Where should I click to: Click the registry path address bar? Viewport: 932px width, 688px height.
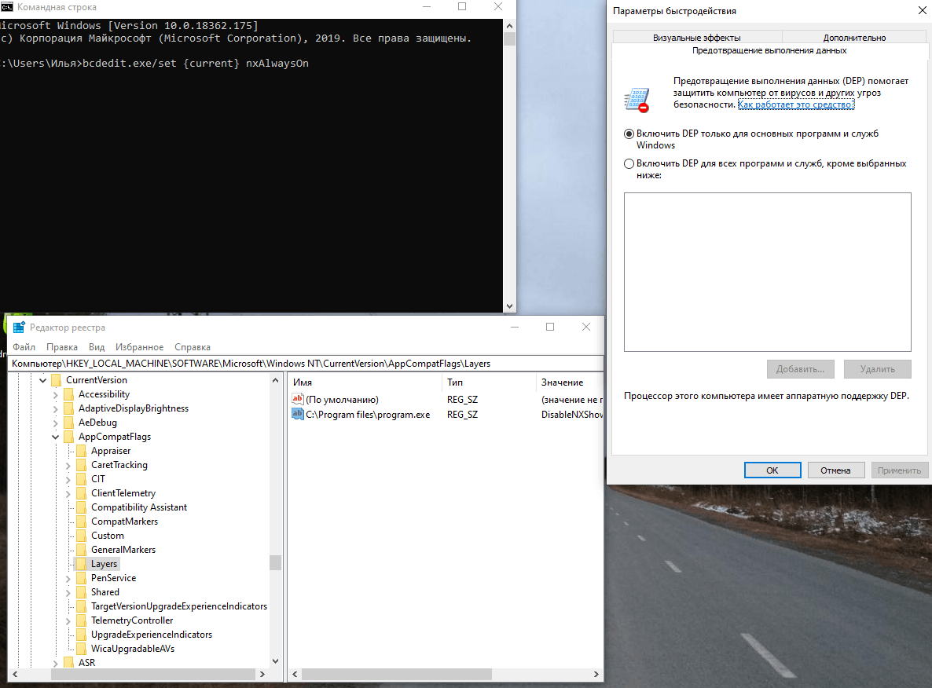pos(305,364)
